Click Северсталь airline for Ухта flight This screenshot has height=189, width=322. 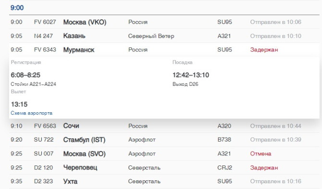(x=144, y=181)
